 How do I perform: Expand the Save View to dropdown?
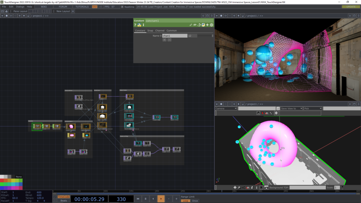[x=292, y=109]
